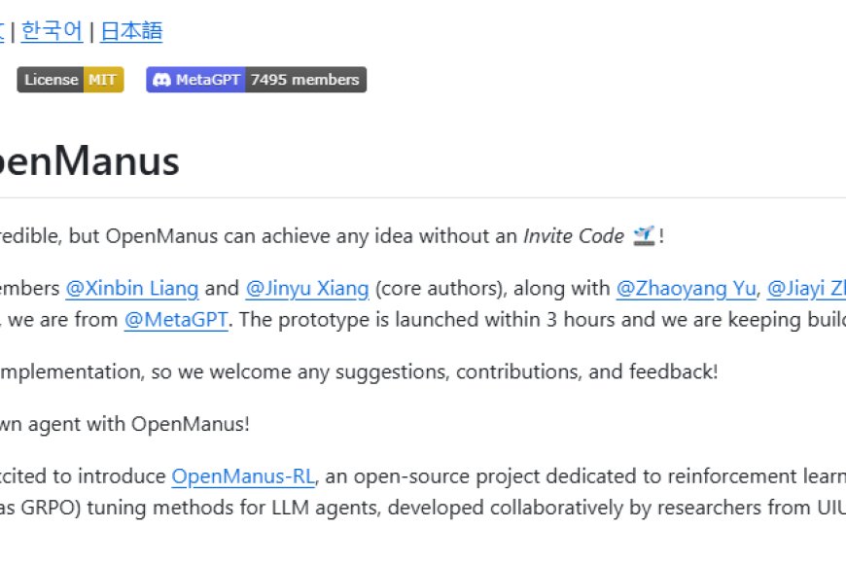Screen dimensions: 846x564
Task: Switch to the 日本語 README
Action: point(131,31)
